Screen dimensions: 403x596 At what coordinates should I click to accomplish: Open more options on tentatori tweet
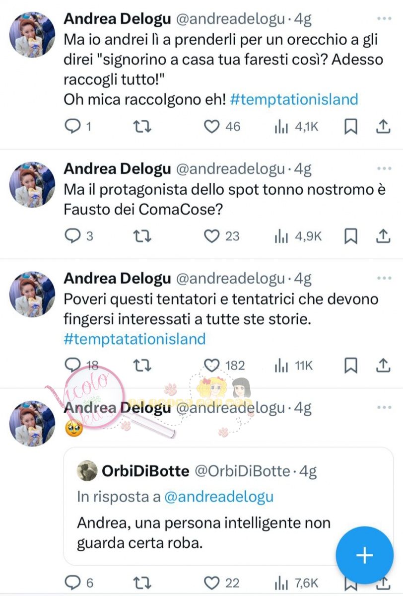384,278
